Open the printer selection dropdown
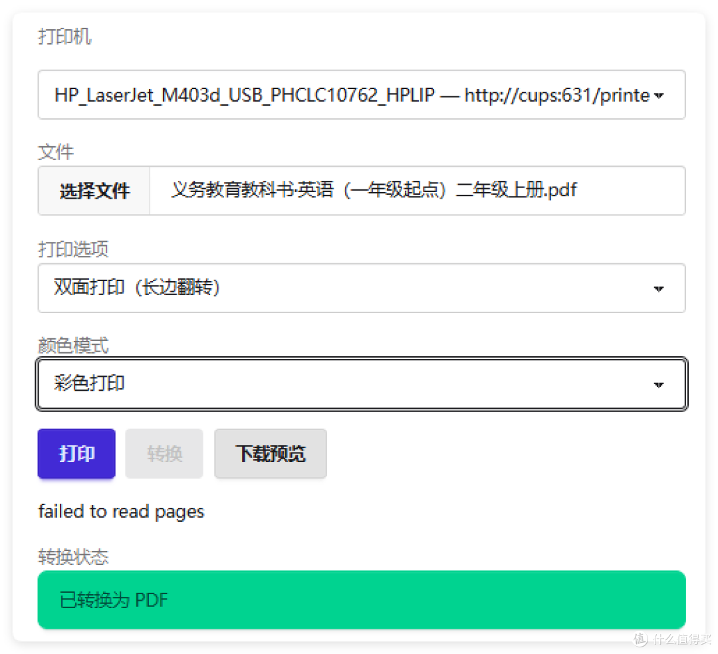 (361, 95)
